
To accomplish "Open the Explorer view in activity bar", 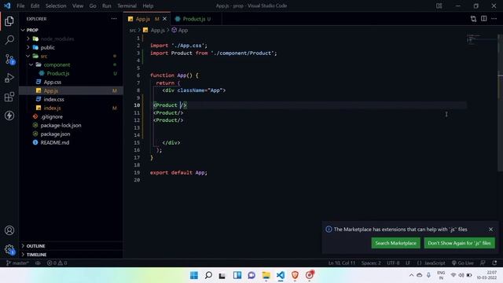I will pyautogui.click(x=9, y=21).
